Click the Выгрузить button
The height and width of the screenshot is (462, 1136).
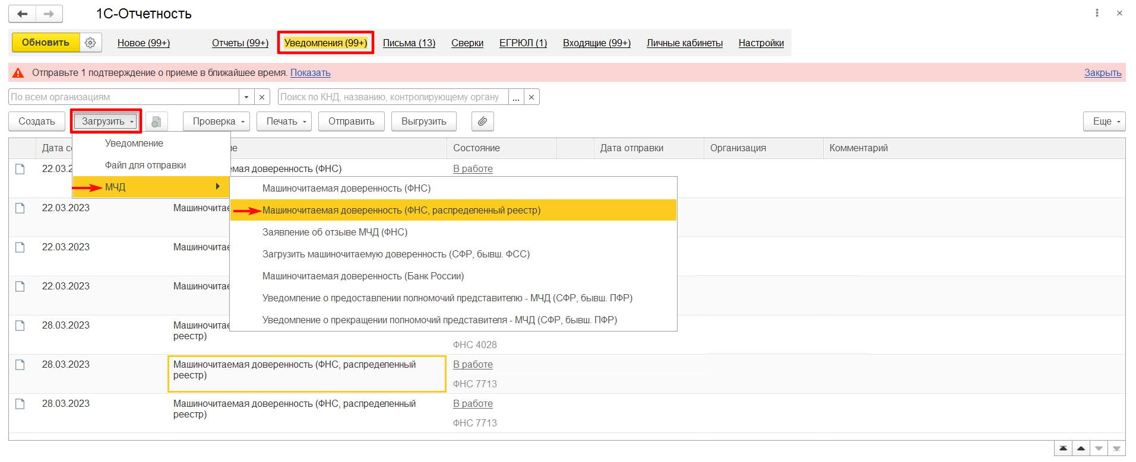[424, 121]
